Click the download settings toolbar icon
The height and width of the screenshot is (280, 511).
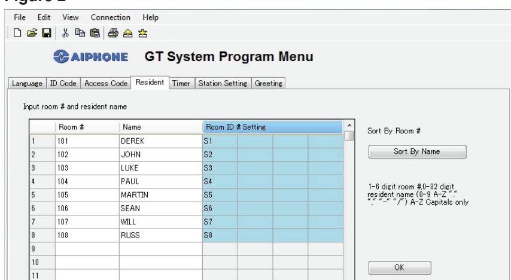142,33
